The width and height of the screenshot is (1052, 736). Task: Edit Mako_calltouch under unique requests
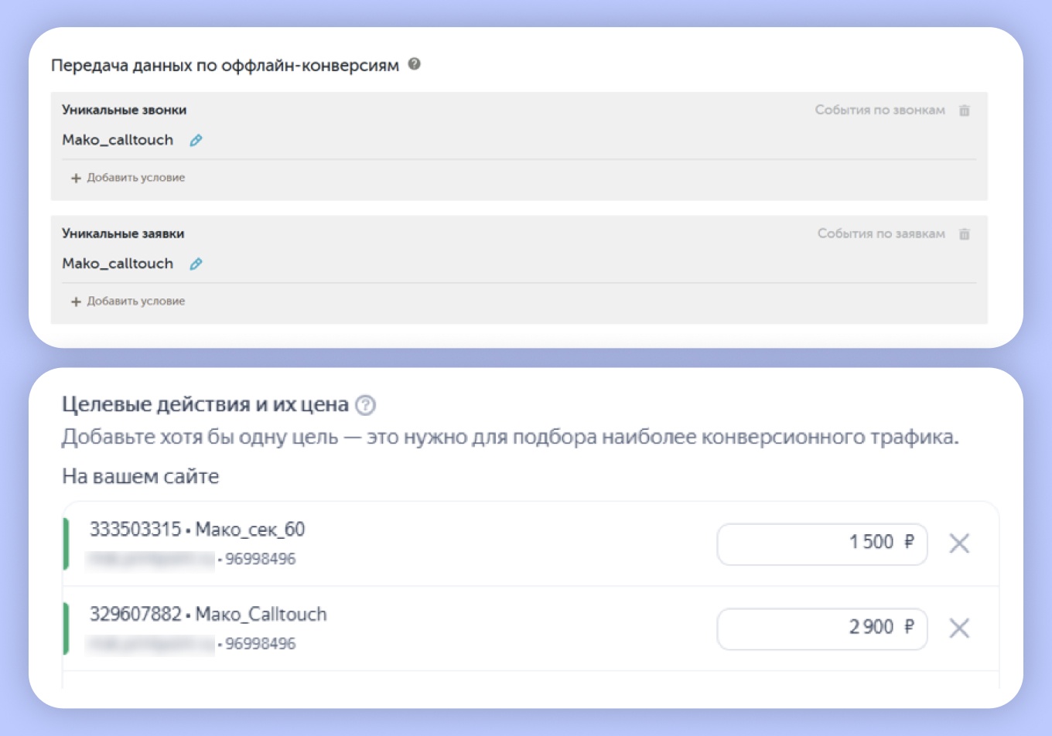(x=196, y=264)
